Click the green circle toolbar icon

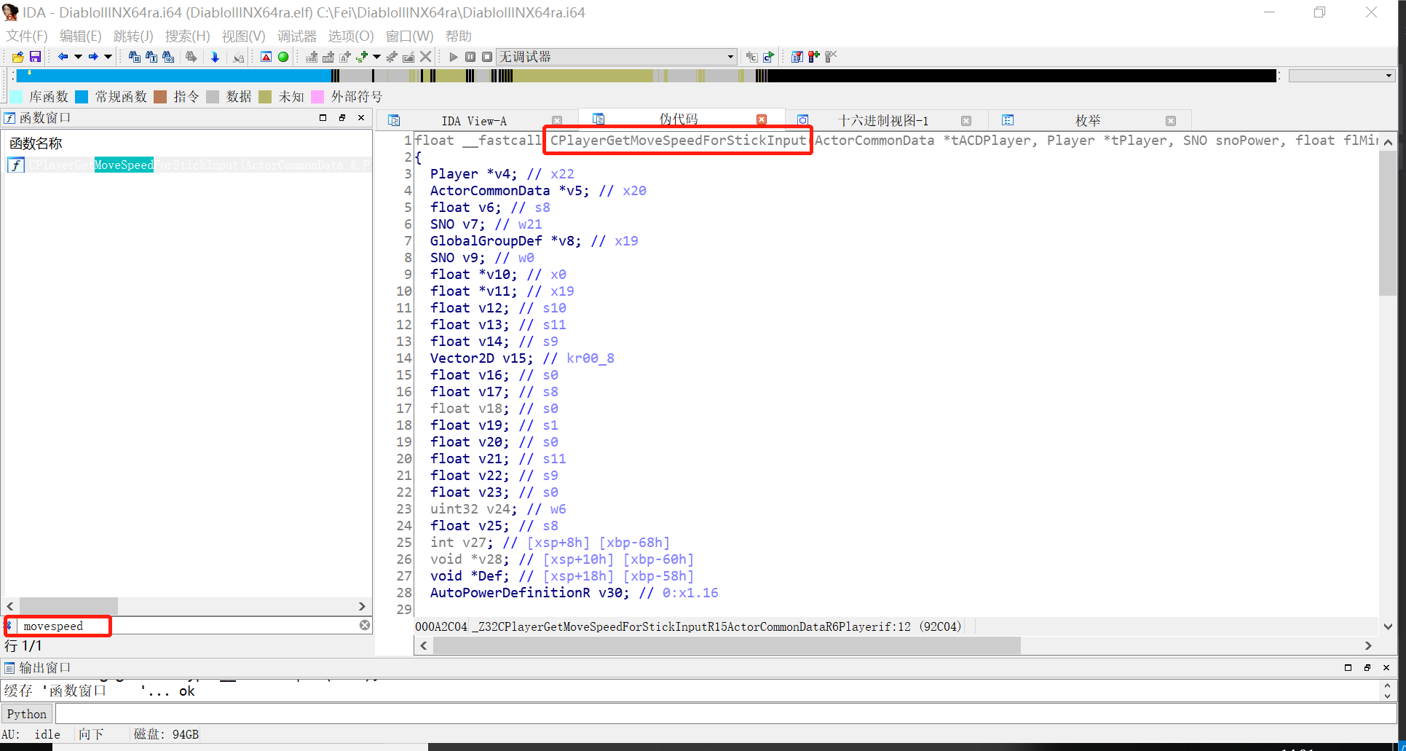pos(283,57)
